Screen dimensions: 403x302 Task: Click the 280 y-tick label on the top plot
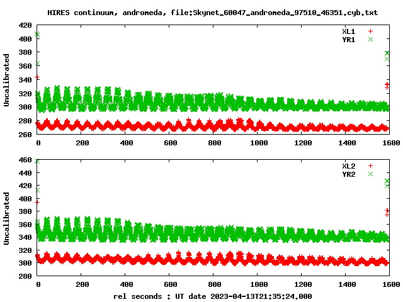pyautogui.click(x=25, y=121)
